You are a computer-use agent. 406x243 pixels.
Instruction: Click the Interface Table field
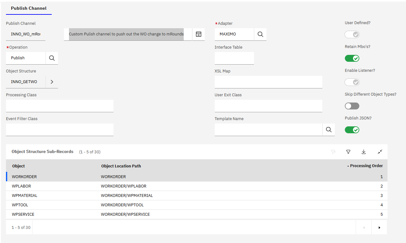click(234, 58)
